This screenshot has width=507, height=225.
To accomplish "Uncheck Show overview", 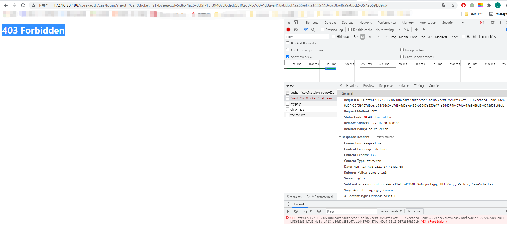I will (288, 57).
